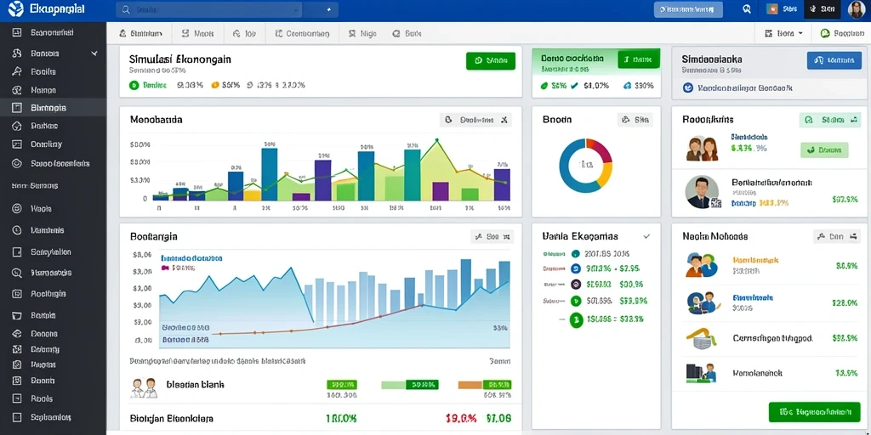Click the green button in the Simulasi Ekonongain card
Image resolution: width=871 pixels, height=435 pixels.
point(491,60)
